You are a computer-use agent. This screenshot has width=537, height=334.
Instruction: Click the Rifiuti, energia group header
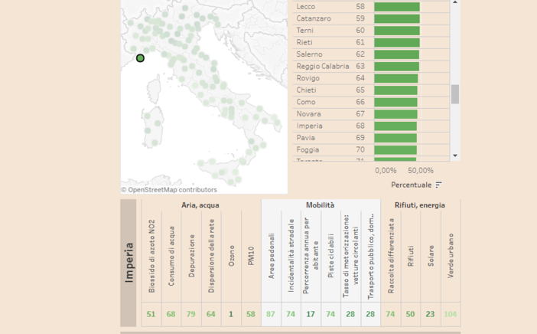(x=420, y=205)
